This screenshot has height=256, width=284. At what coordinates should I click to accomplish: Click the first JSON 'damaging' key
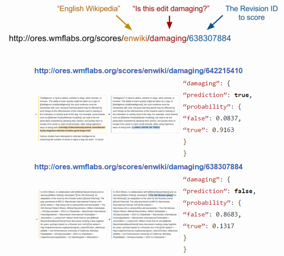coord(201,84)
